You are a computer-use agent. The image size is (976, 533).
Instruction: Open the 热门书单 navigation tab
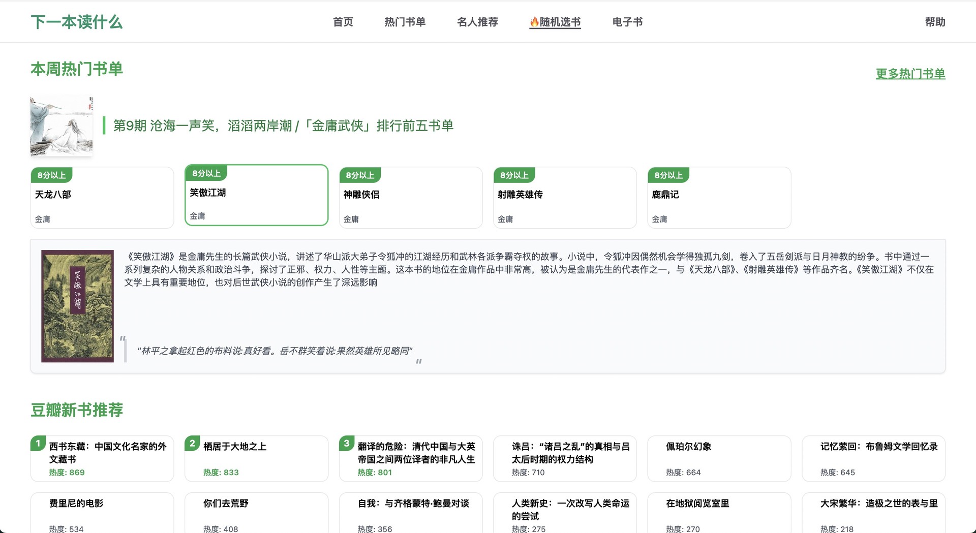point(405,22)
